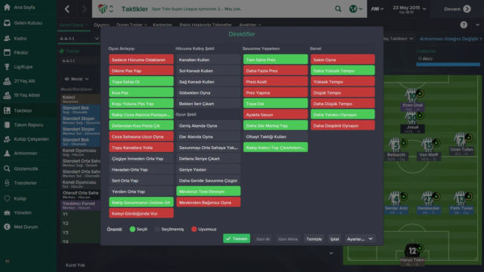Open Kulüp shield icon
484x272 pixels.
point(7,198)
